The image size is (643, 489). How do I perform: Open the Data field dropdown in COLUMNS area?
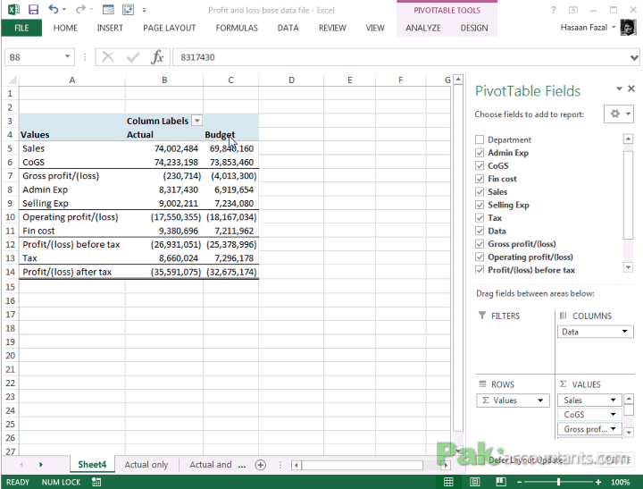click(624, 332)
